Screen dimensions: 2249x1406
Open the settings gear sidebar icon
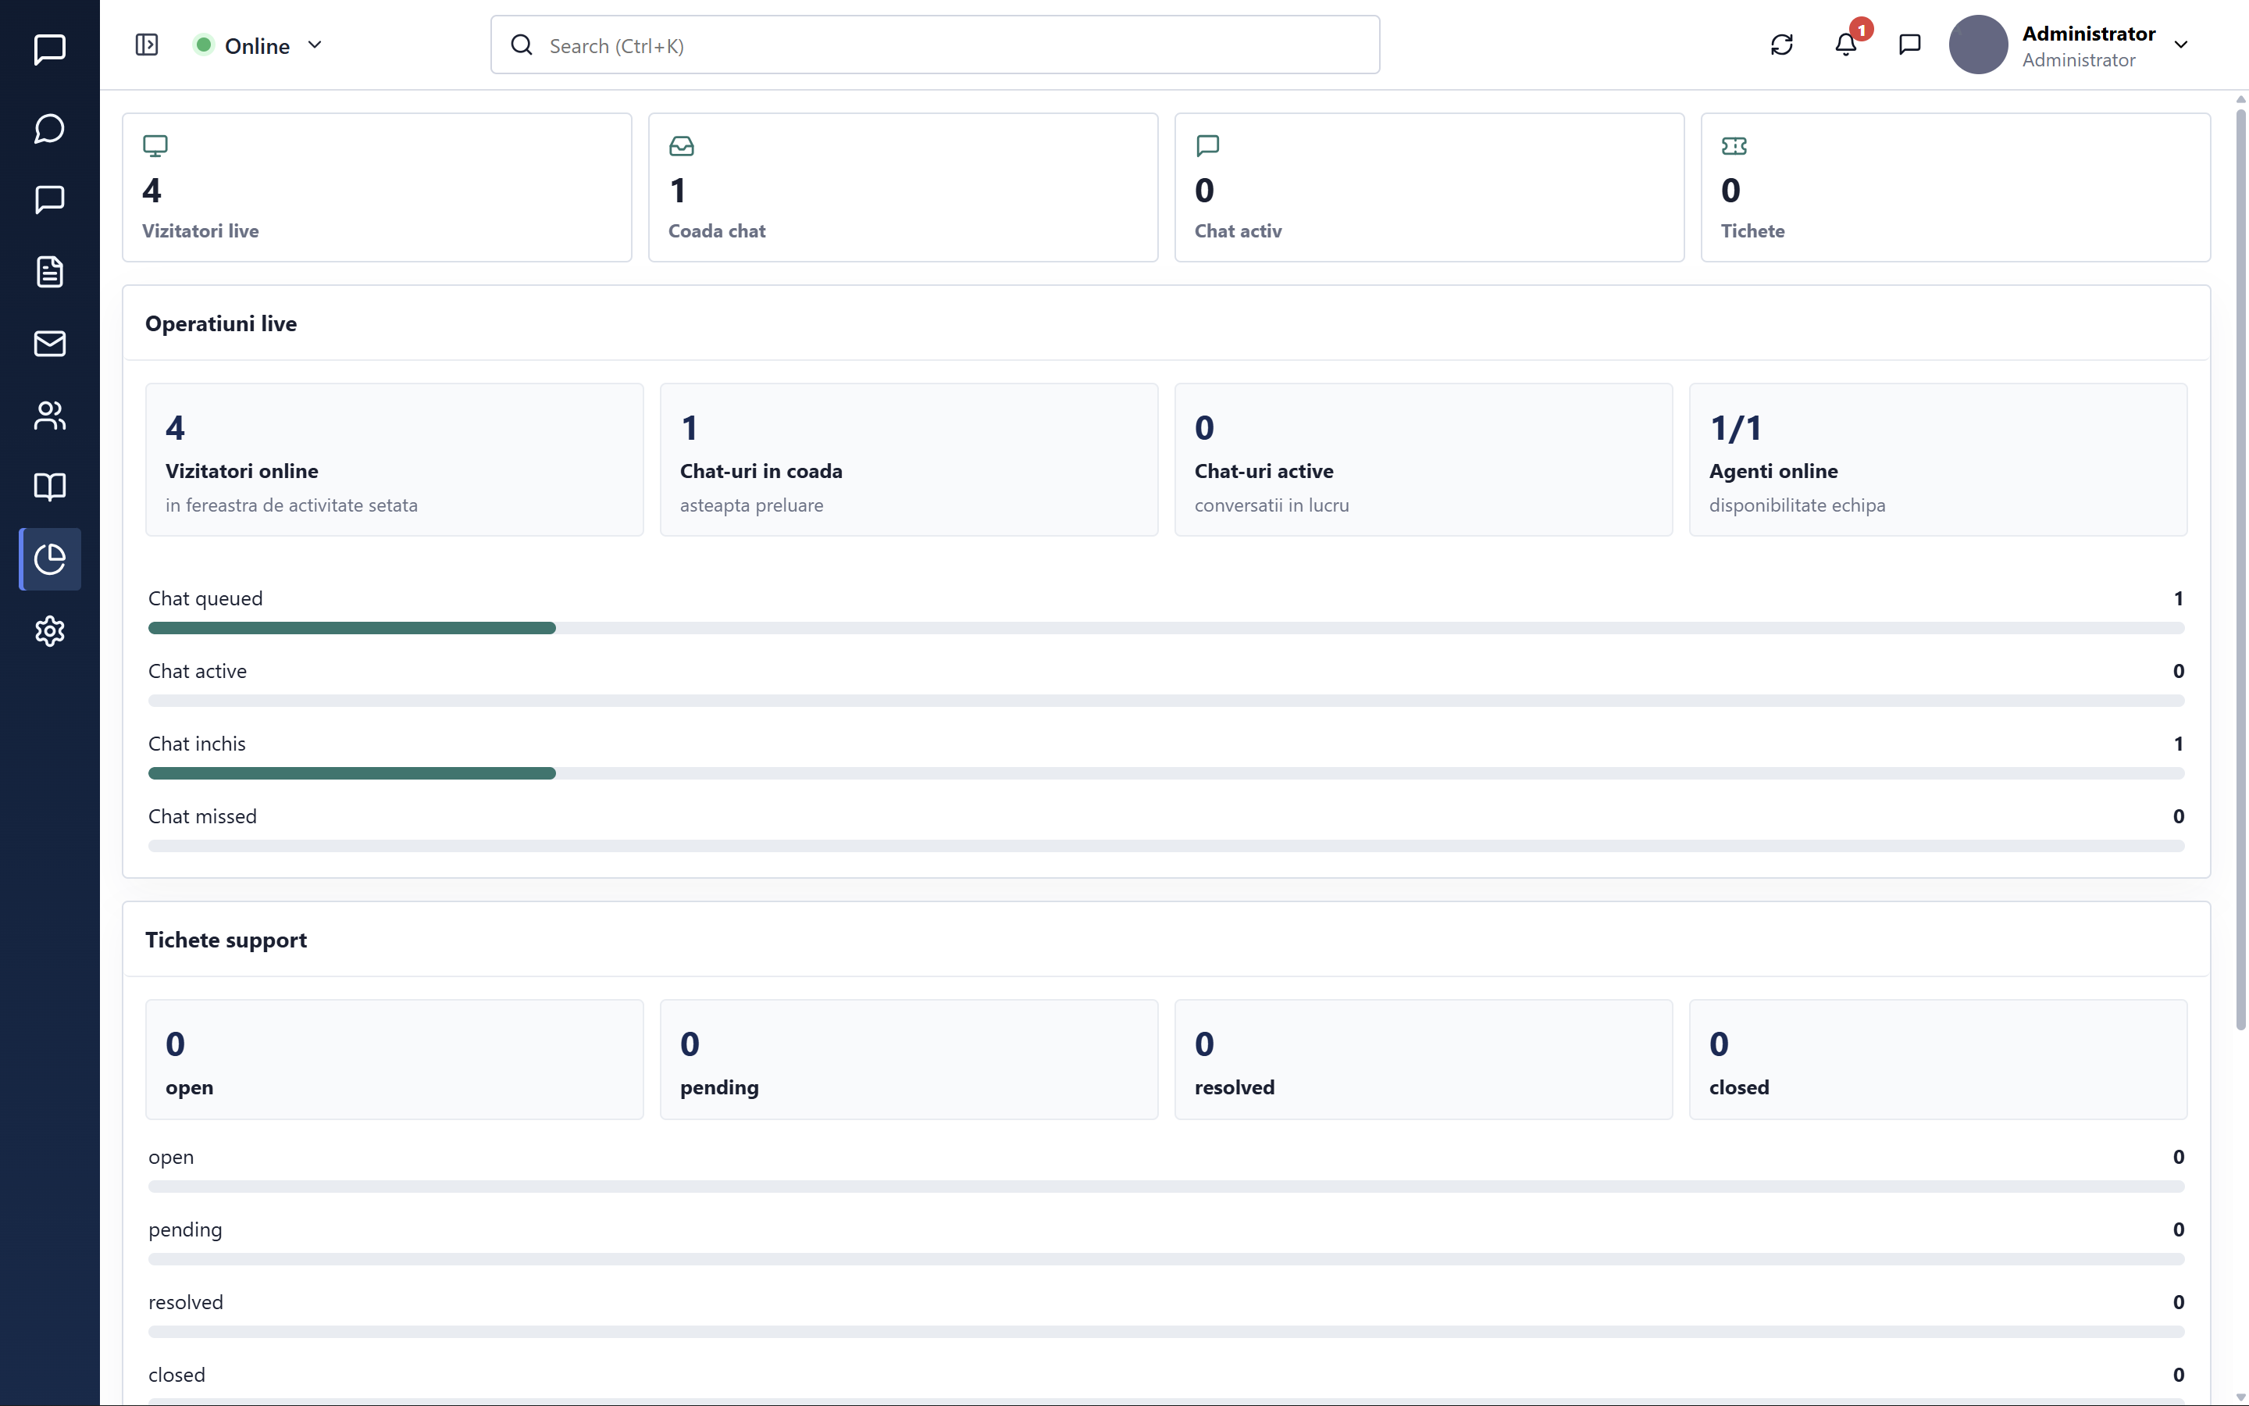click(x=49, y=631)
